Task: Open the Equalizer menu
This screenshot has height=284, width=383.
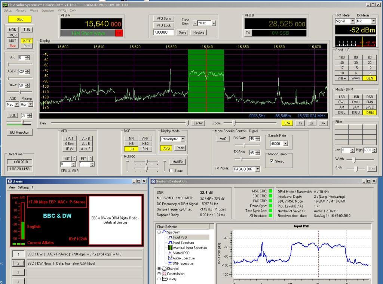Action: pos(48,10)
